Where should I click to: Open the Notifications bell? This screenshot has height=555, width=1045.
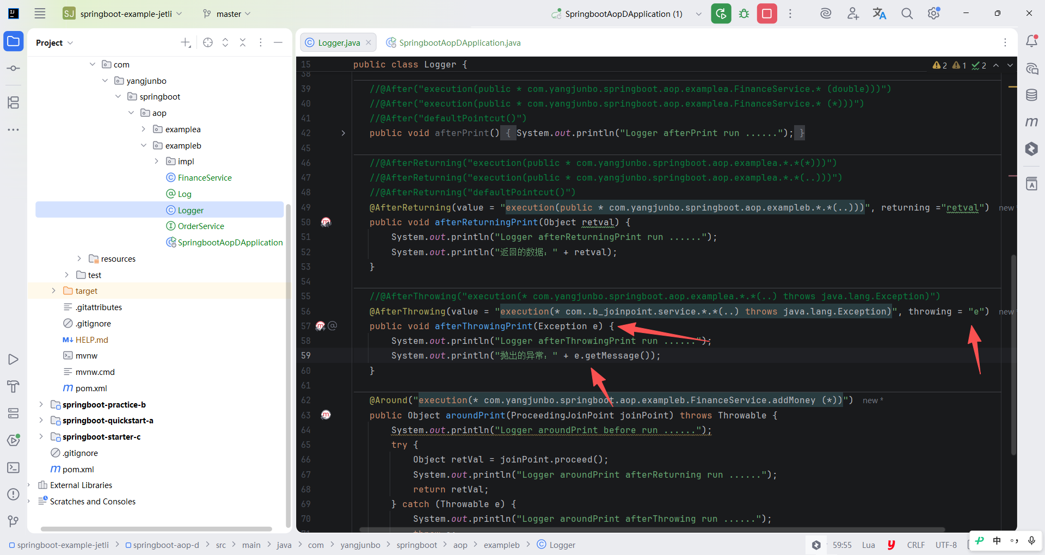click(1031, 41)
